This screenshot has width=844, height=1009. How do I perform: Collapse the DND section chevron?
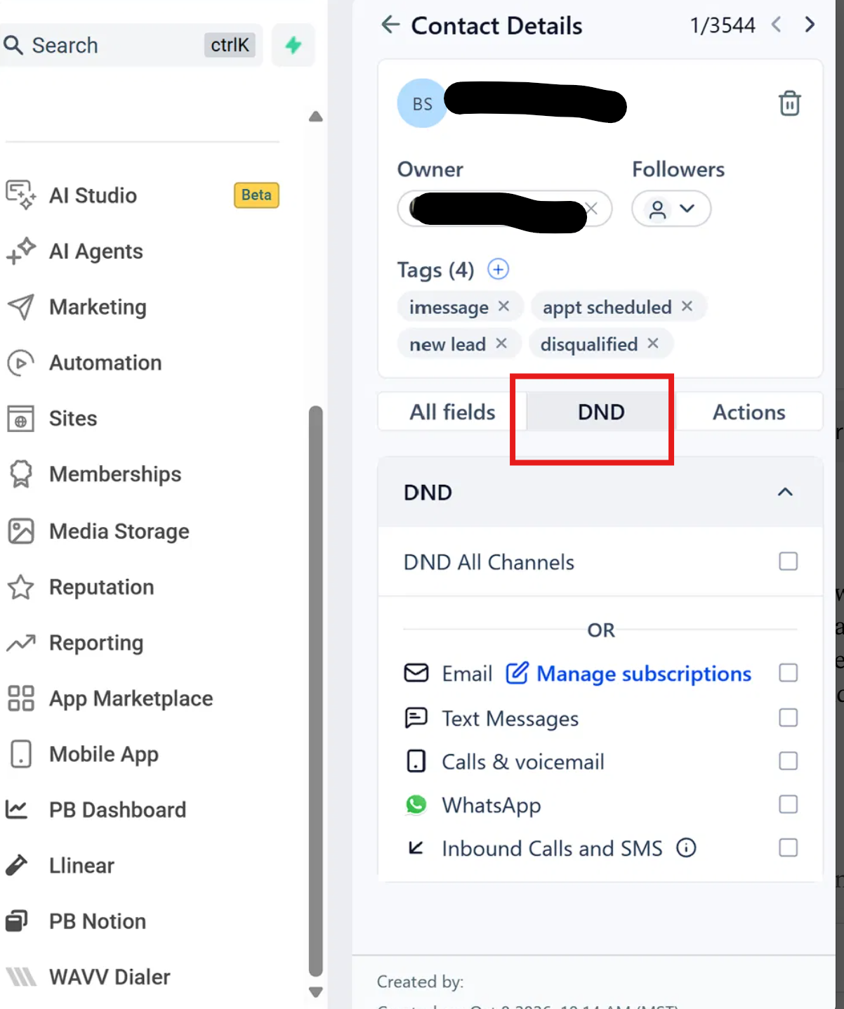click(785, 492)
